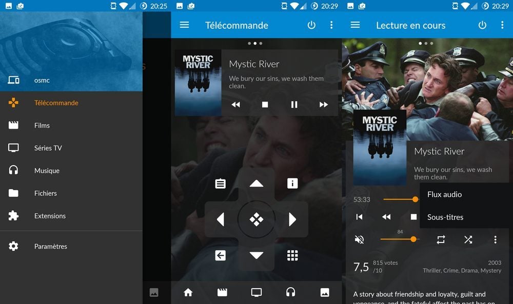Viewport: 513px width, 304px height.
Task: Open Films in the navigation drawer
Action: 71,125
